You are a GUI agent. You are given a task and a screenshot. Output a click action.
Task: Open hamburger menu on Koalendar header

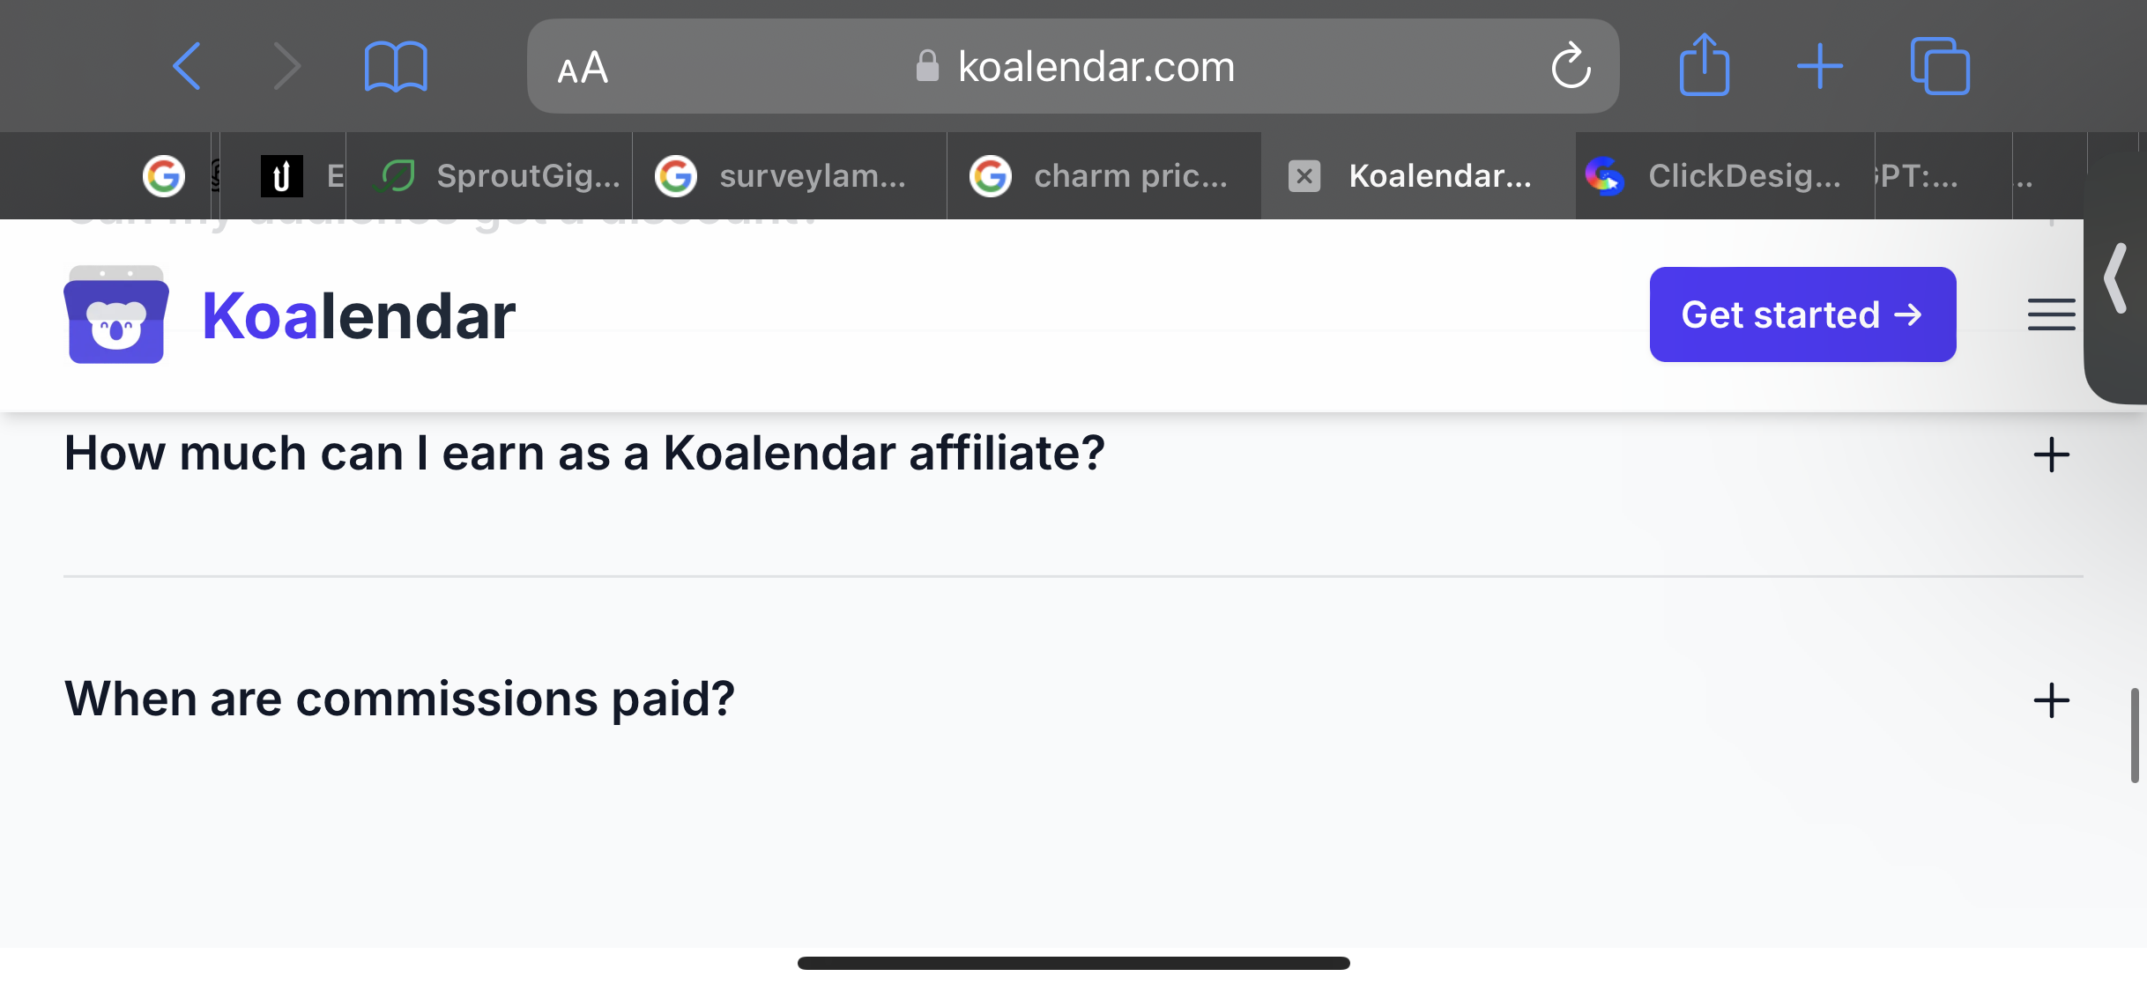(2051, 314)
